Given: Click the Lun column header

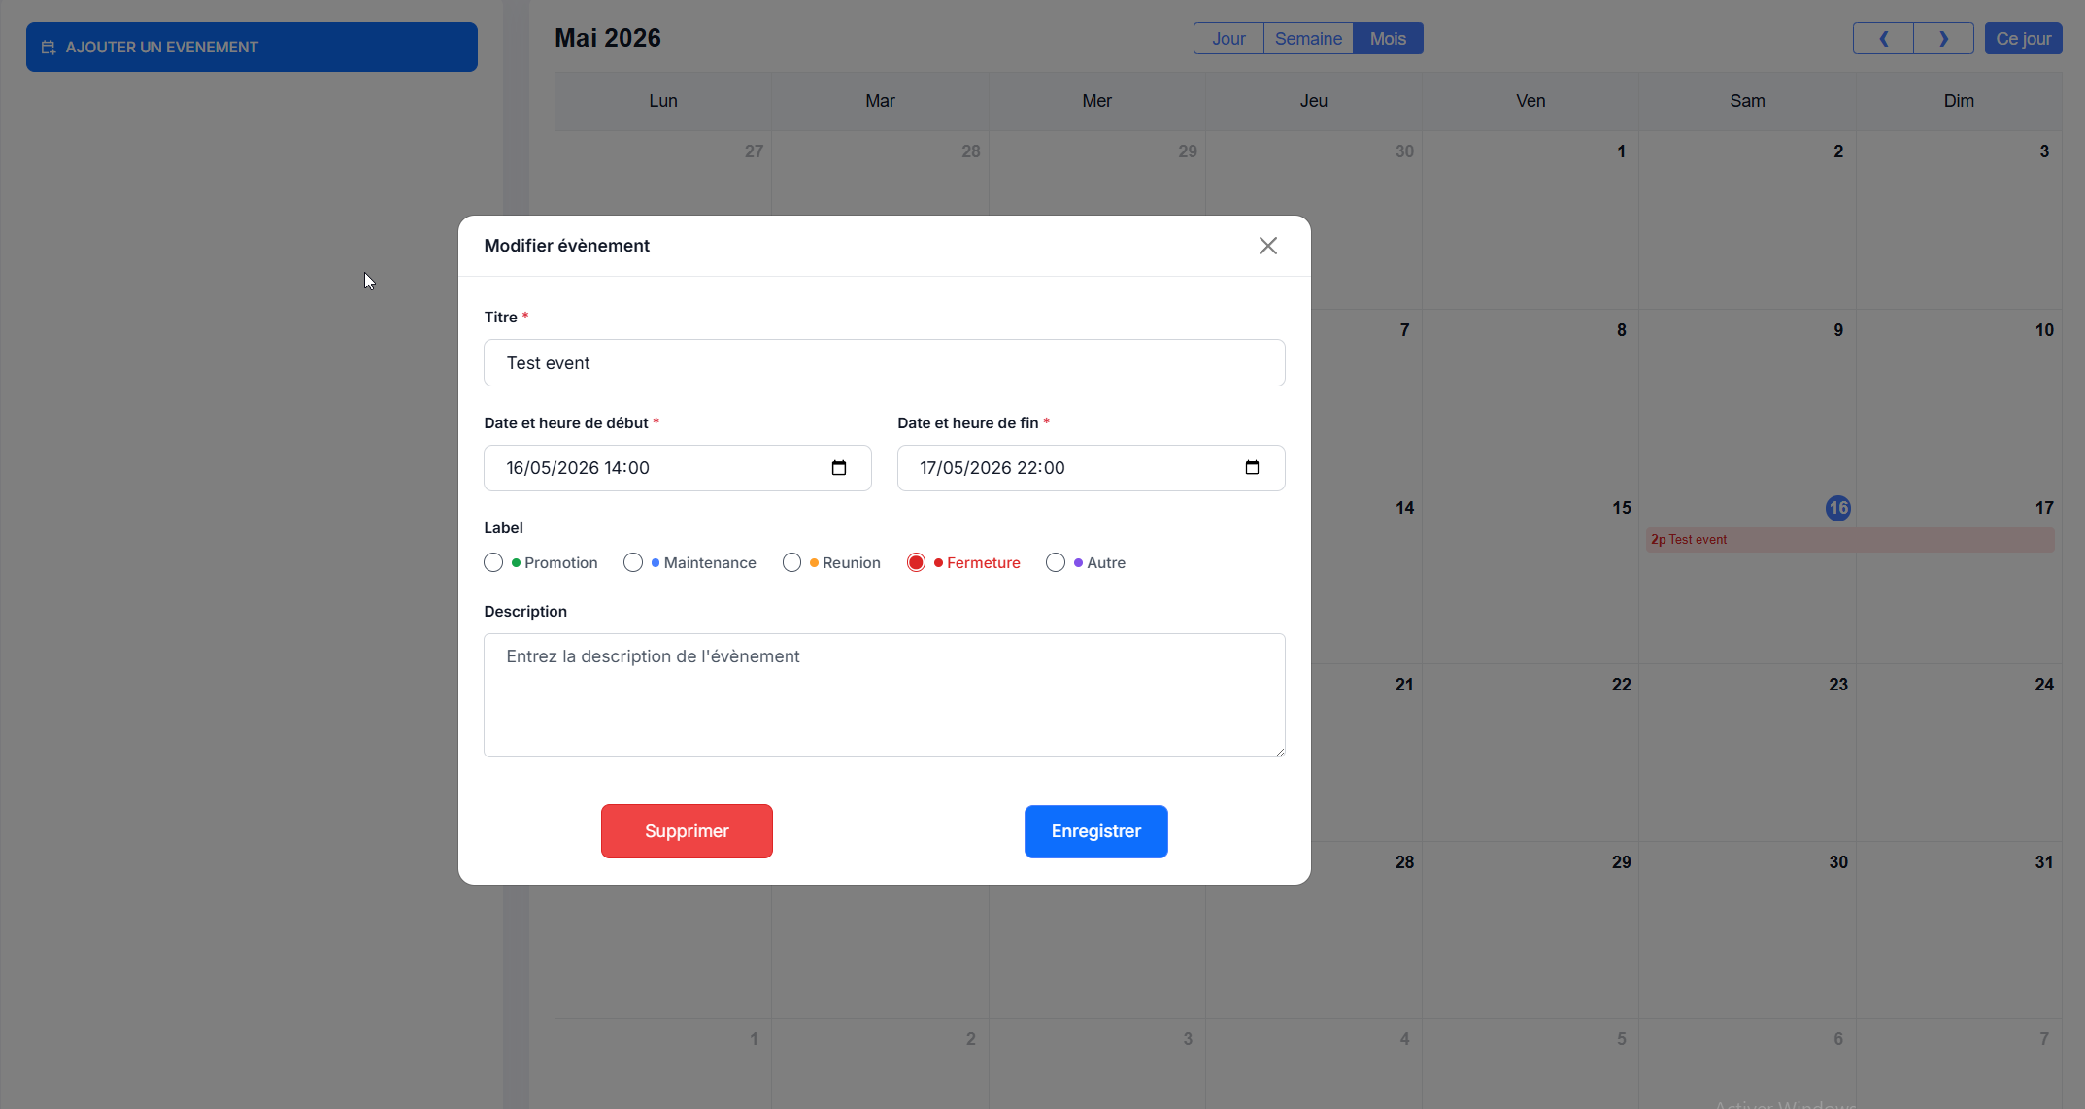Looking at the screenshot, I should tap(663, 101).
